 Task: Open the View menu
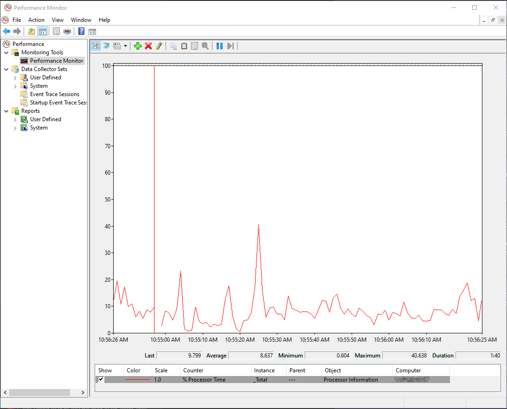(58, 20)
